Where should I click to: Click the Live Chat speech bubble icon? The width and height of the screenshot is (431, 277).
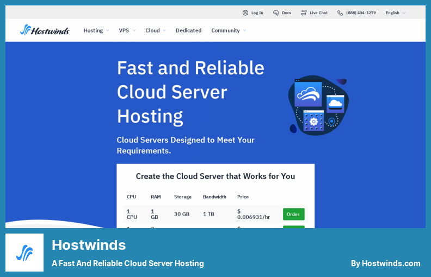click(304, 12)
